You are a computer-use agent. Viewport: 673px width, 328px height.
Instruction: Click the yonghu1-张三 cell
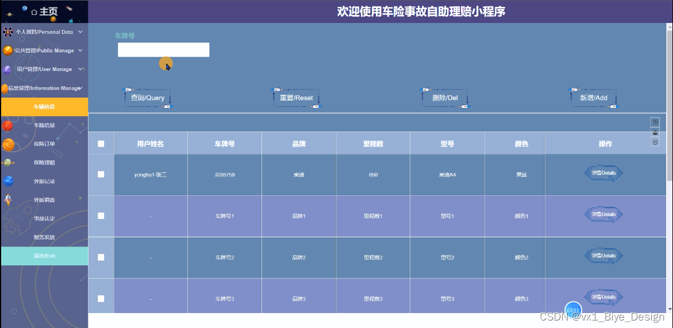pyautogui.click(x=151, y=175)
